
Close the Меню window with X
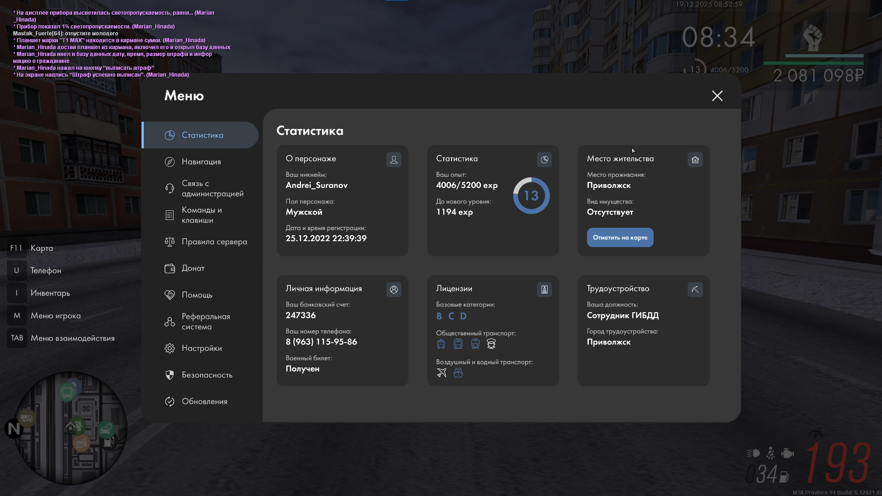pos(717,96)
